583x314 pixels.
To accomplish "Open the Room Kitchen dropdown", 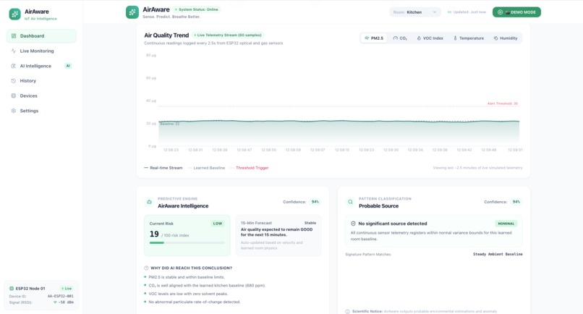I will (415, 12).
